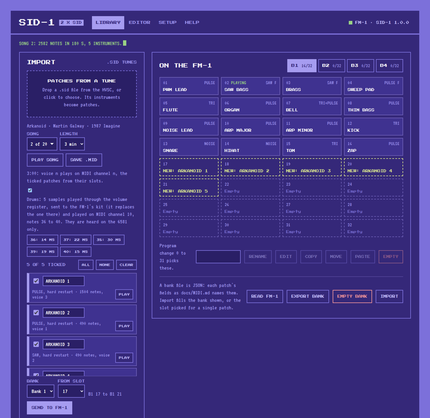Play drum sample 40: 15 ms
The image size is (430, 418).
[x=76, y=252]
